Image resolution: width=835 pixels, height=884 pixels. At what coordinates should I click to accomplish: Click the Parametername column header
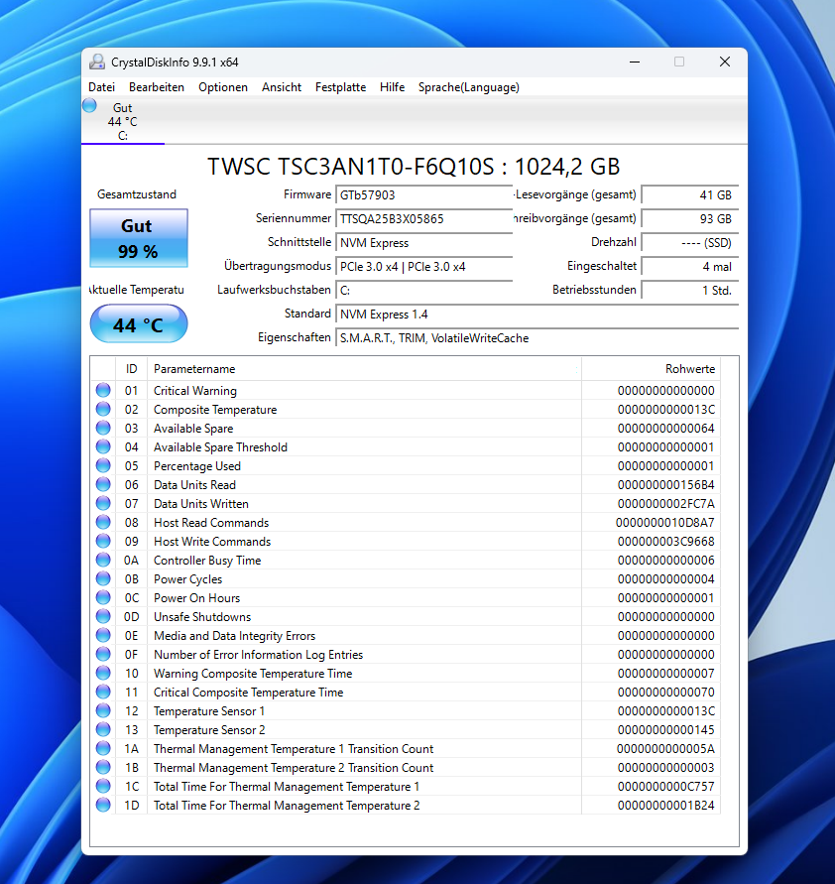click(x=364, y=369)
